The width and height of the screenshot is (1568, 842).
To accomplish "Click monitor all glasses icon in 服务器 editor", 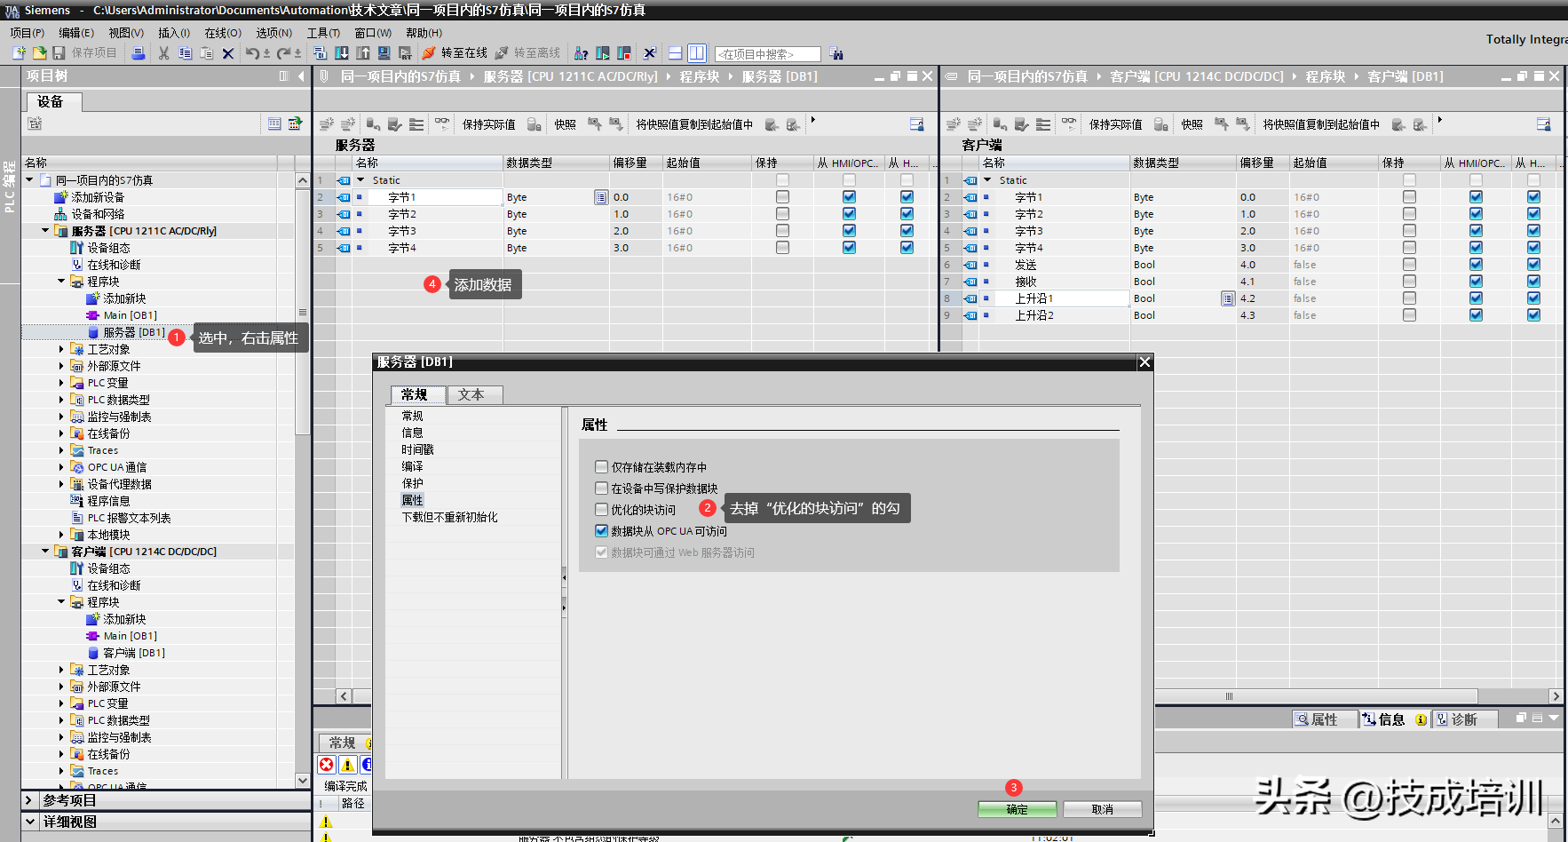I will coord(442,124).
